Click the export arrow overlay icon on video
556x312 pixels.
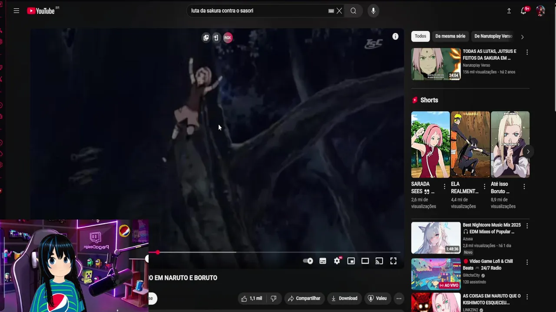click(x=216, y=38)
